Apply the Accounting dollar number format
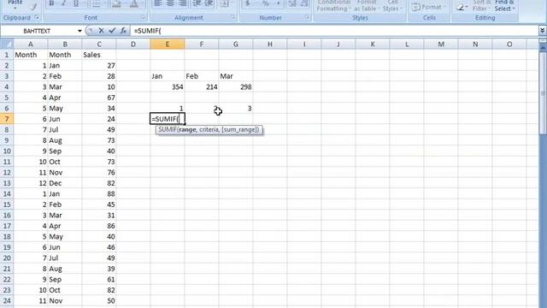This screenshot has width=547, height=308. click(248, 3)
